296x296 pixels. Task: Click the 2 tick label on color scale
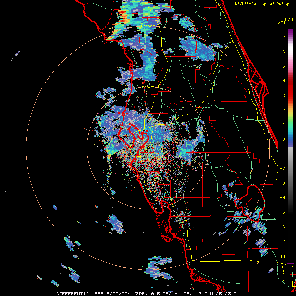284,110
